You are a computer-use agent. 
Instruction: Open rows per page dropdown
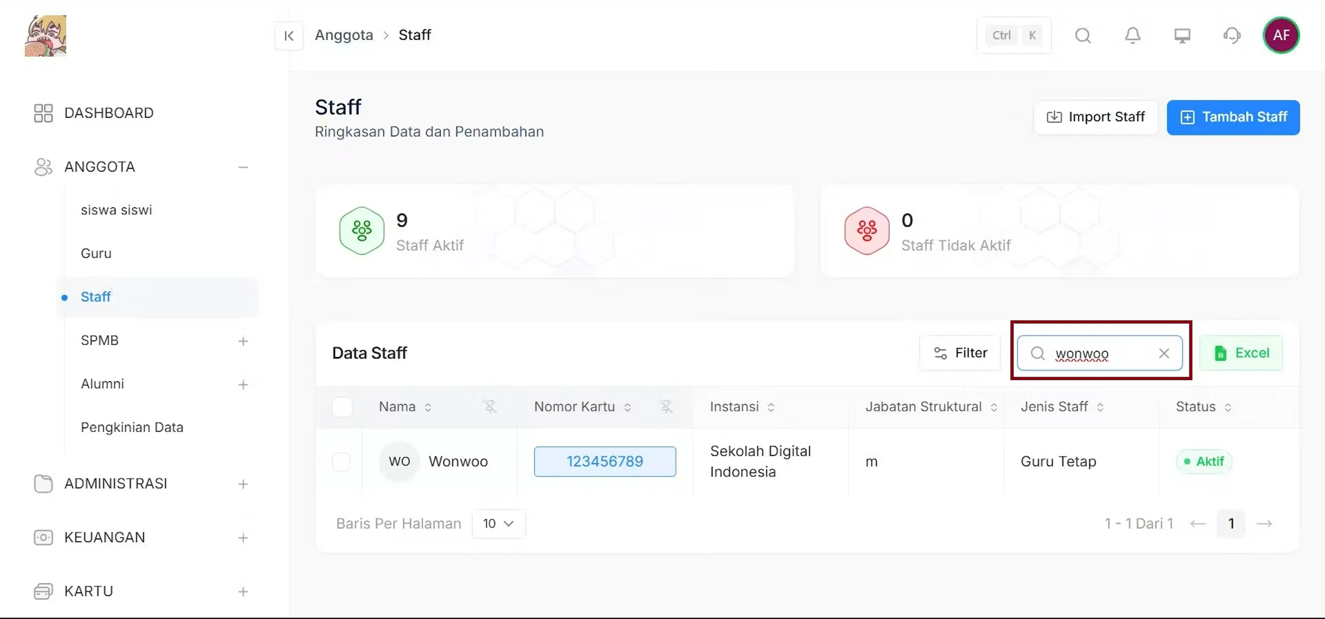click(498, 524)
